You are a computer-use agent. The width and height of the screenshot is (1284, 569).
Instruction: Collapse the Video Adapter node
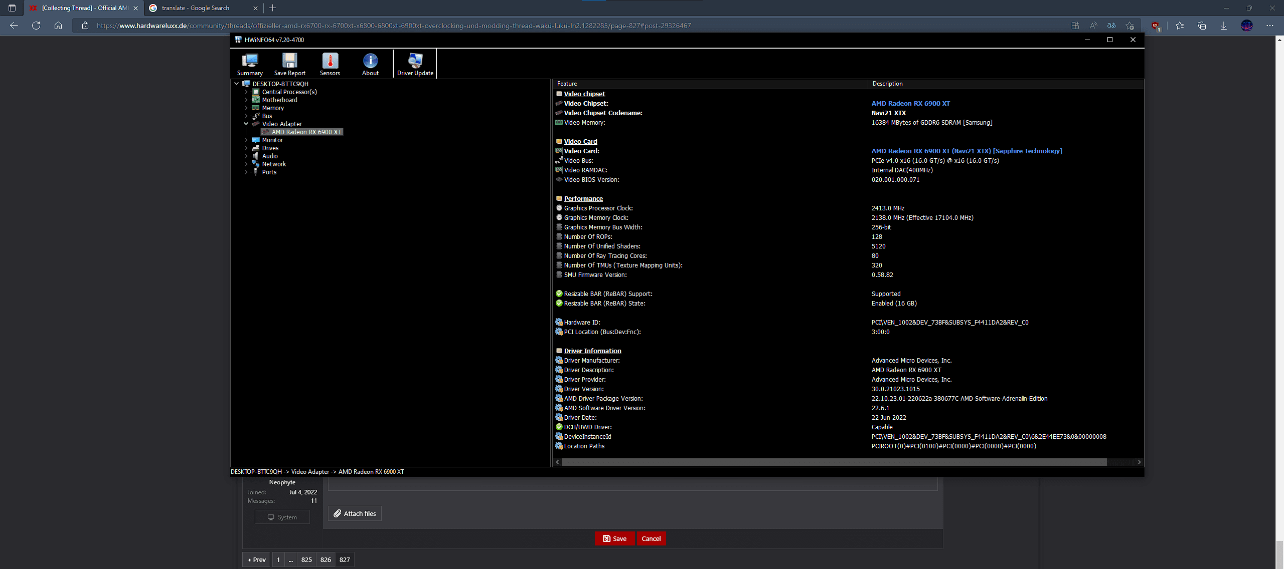point(246,124)
